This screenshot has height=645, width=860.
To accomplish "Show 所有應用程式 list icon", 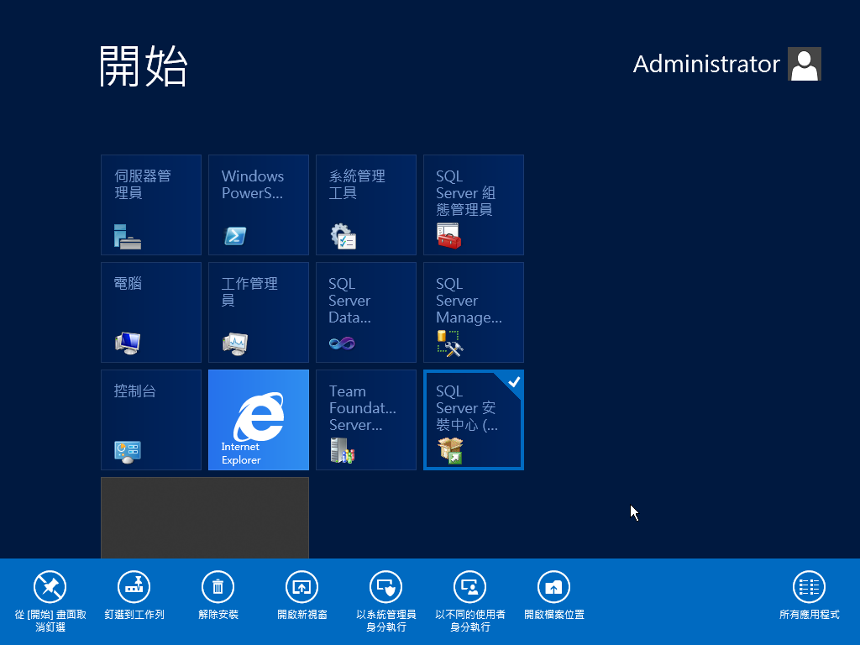I will (x=809, y=587).
